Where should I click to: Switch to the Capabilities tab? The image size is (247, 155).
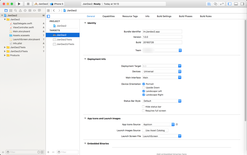(108, 16)
